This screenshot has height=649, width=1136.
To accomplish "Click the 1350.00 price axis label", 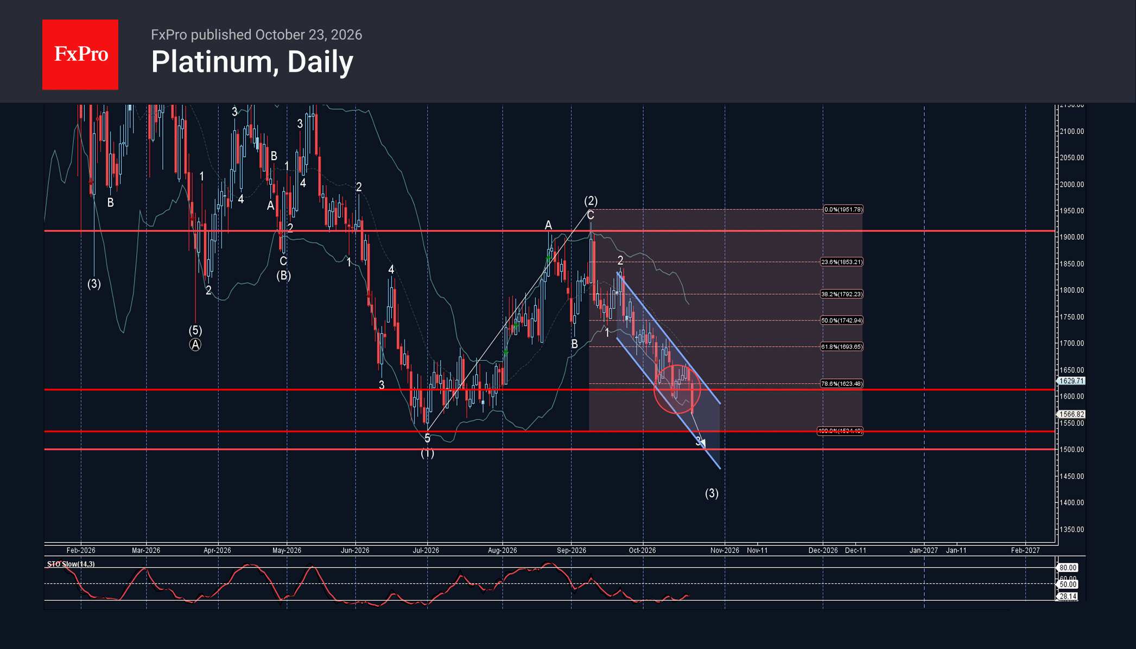I will (1072, 530).
